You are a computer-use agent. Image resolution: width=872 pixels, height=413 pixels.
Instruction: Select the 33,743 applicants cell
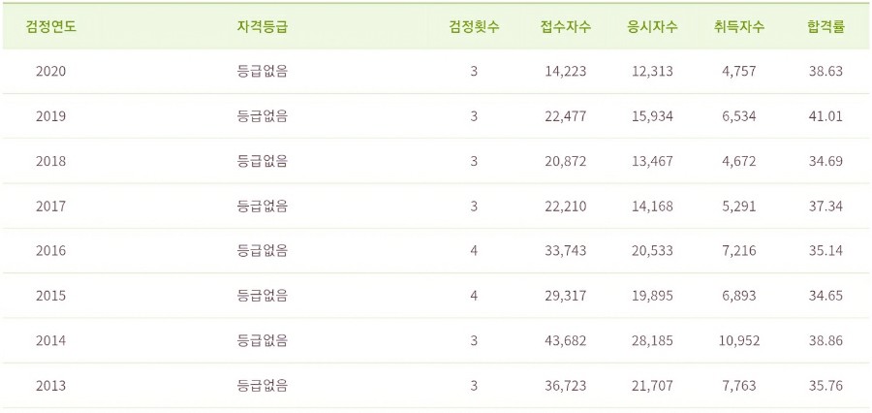[566, 251]
